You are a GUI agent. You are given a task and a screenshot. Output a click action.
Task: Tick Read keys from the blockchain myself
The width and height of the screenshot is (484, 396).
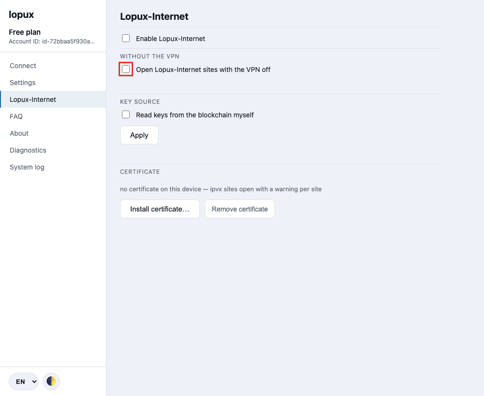(x=126, y=114)
